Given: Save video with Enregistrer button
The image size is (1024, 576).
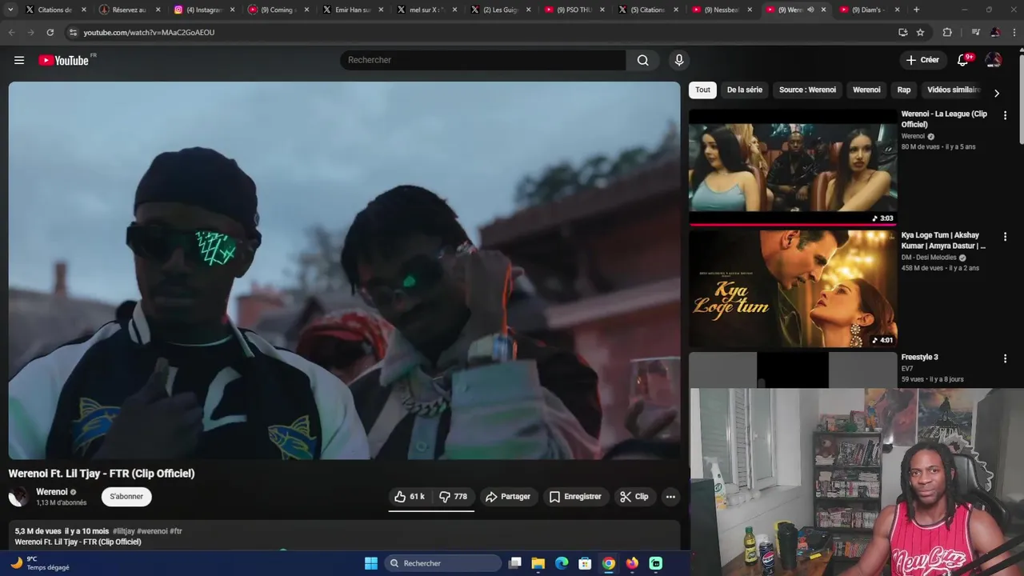Looking at the screenshot, I should click(x=575, y=497).
